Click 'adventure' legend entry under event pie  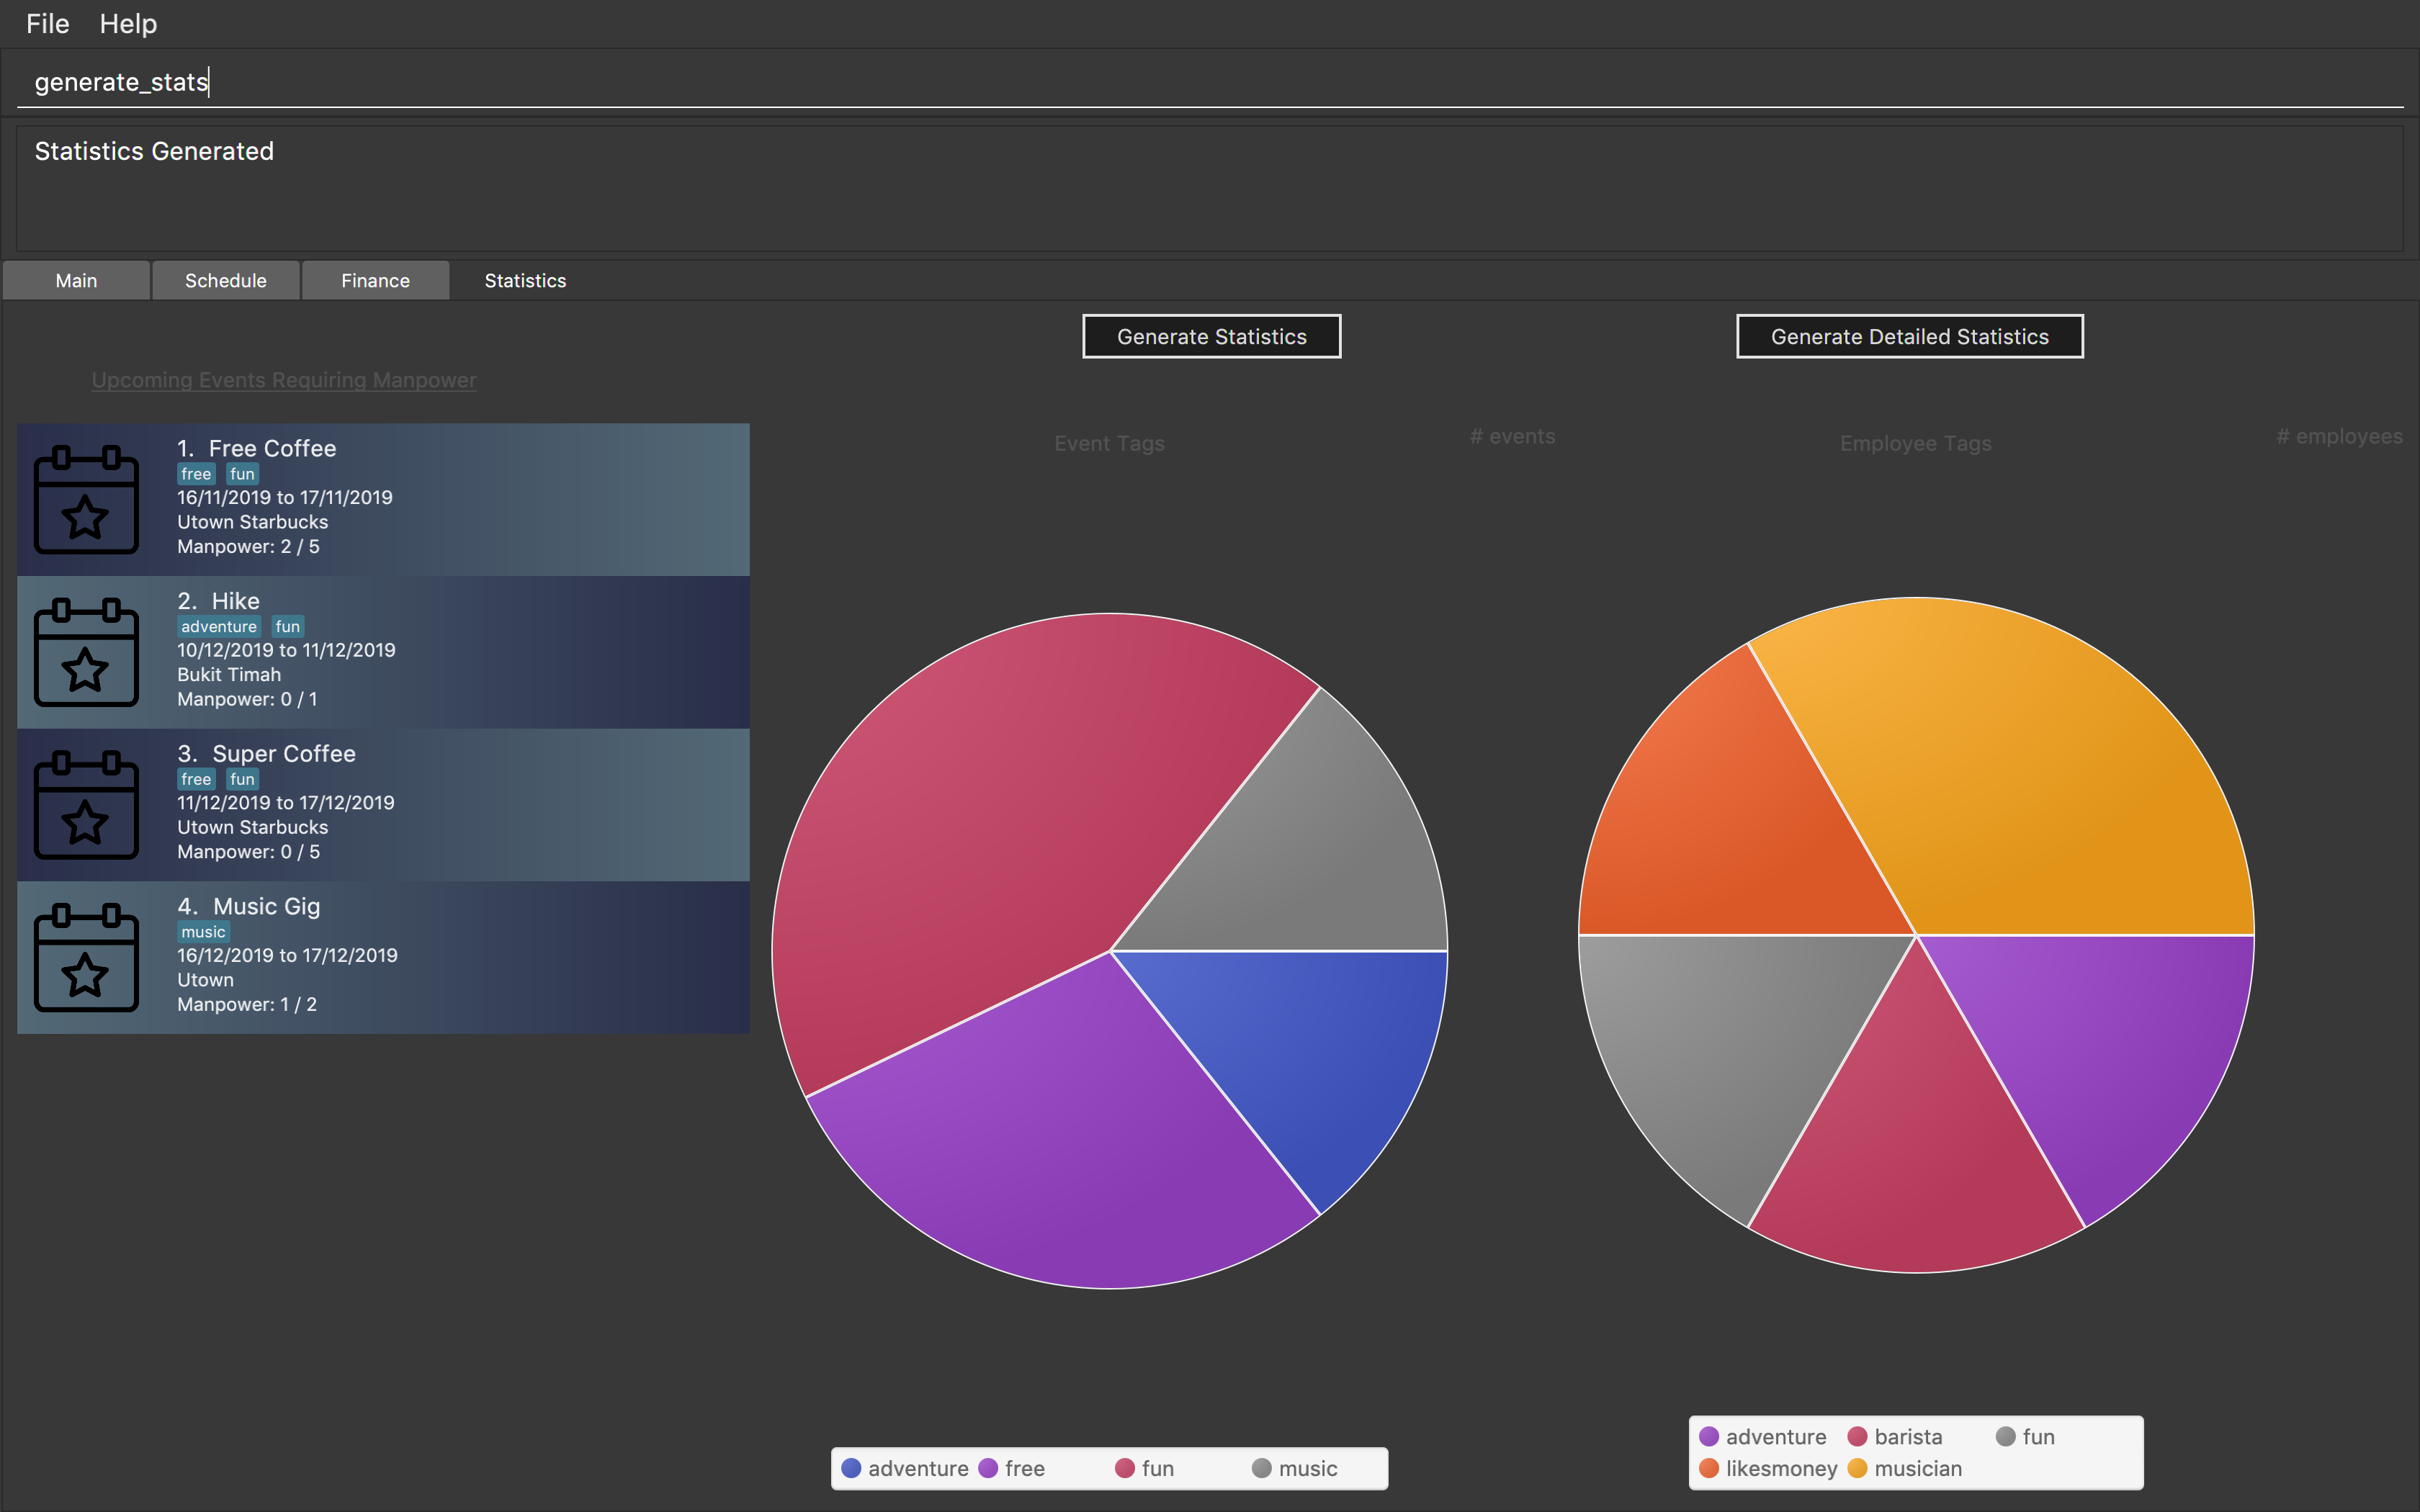[x=905, y=1468]
